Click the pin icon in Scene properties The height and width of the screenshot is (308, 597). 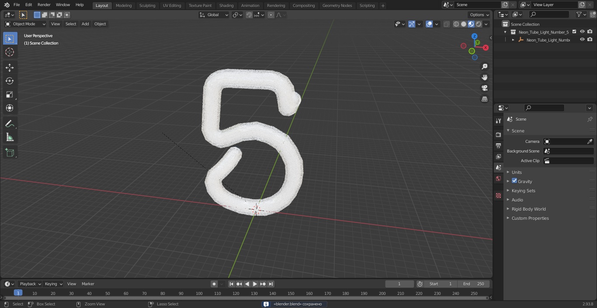[590, 119]
